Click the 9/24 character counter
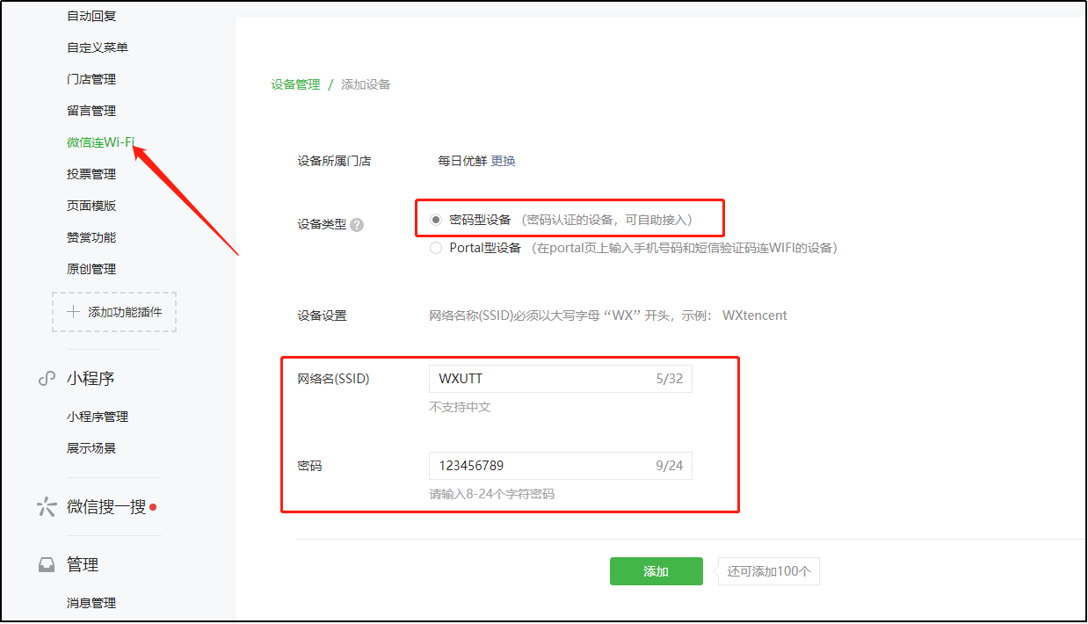 (670, 466)
